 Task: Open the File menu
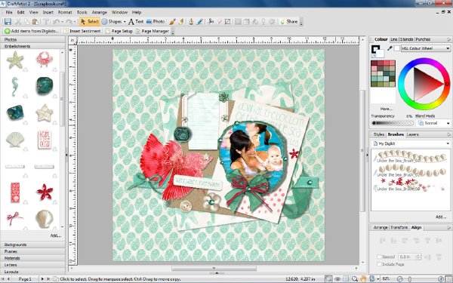9,12
